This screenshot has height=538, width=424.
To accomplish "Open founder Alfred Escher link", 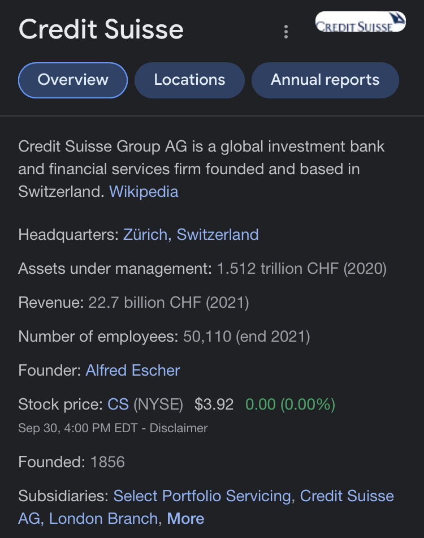I will pos(133,371).
